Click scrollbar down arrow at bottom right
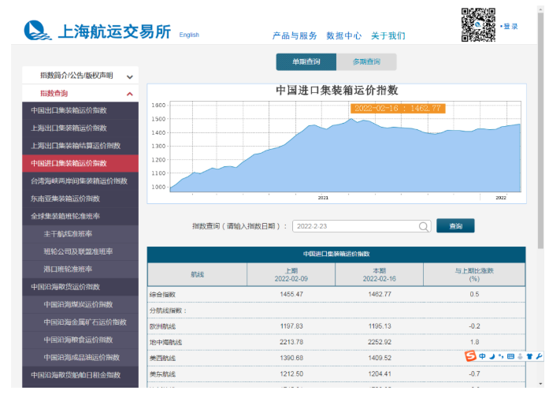Viewport: 549px width, 394px height. (541, 385)
